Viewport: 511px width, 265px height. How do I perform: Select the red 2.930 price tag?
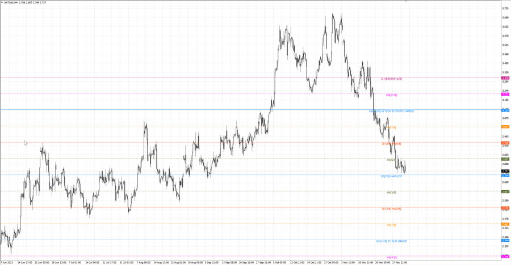click(505, 143)
